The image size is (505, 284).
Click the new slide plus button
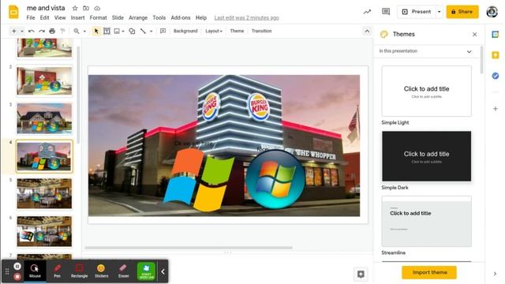pyautogui.click(x=14, y=31)
